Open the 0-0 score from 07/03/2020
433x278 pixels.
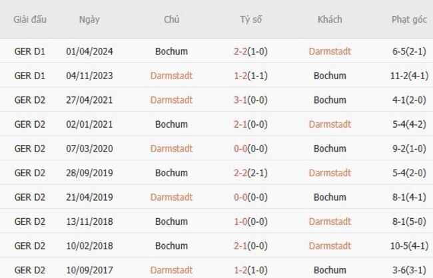(251, 148)
